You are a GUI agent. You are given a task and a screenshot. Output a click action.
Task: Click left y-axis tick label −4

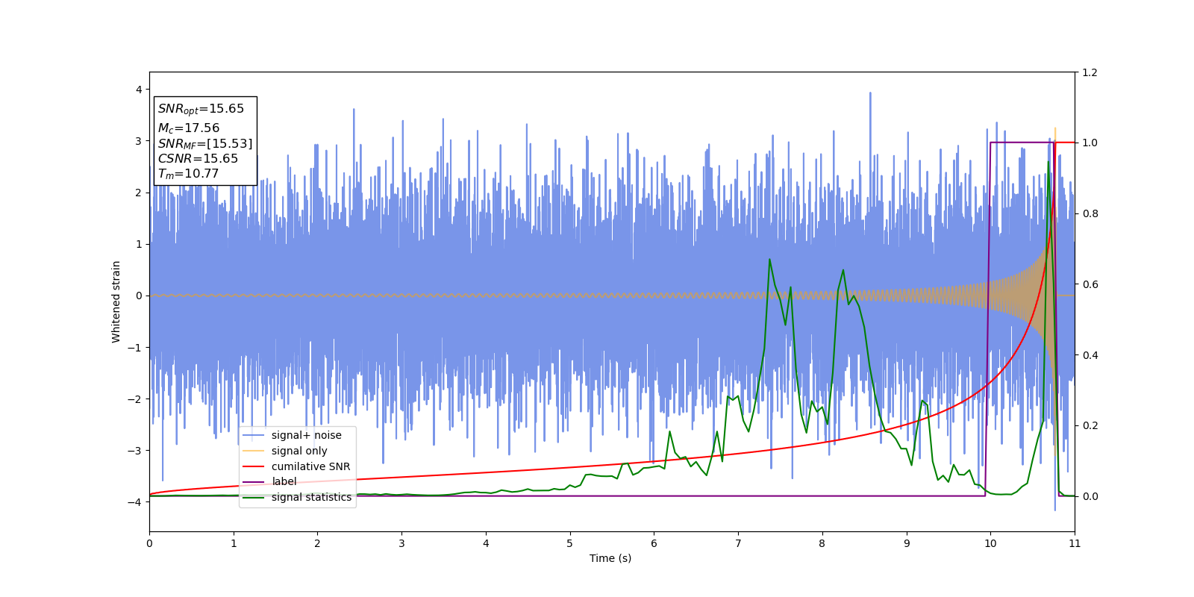coord(135,502)
